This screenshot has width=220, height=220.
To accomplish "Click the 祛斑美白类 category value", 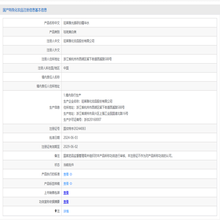I will (x=70, y=32).
